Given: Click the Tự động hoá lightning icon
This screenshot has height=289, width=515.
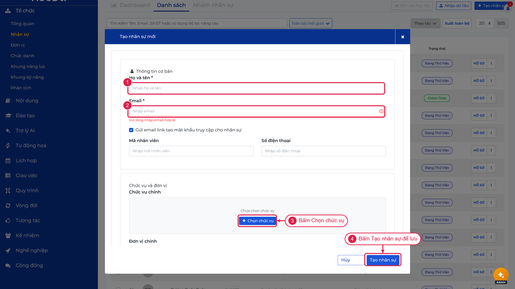Looking at the screenshot, I should click(x=8, y=145).
